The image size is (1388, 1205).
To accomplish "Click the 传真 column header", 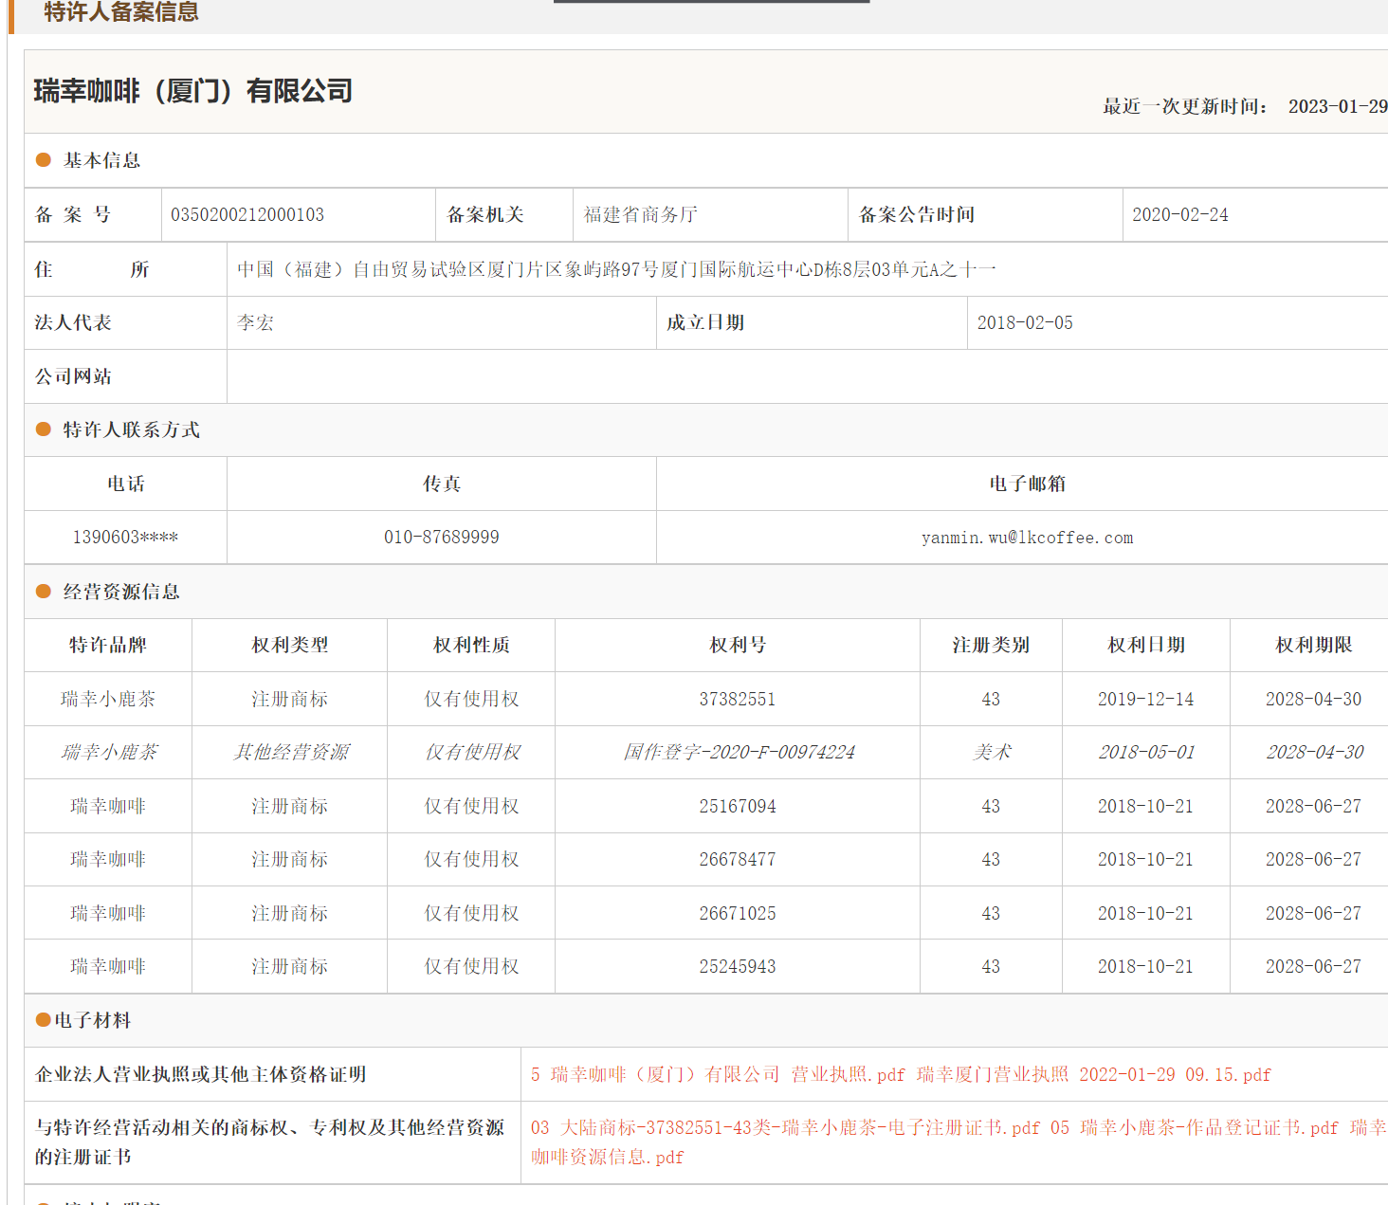I will [442, 484].
